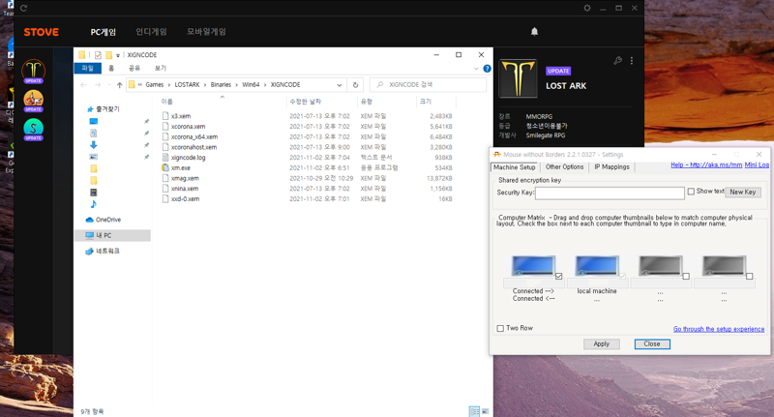Image resolution: width=774 pixels, height=417 pixels.
Task: Go up one folder level in Explorer
Action: click(119, 85)
